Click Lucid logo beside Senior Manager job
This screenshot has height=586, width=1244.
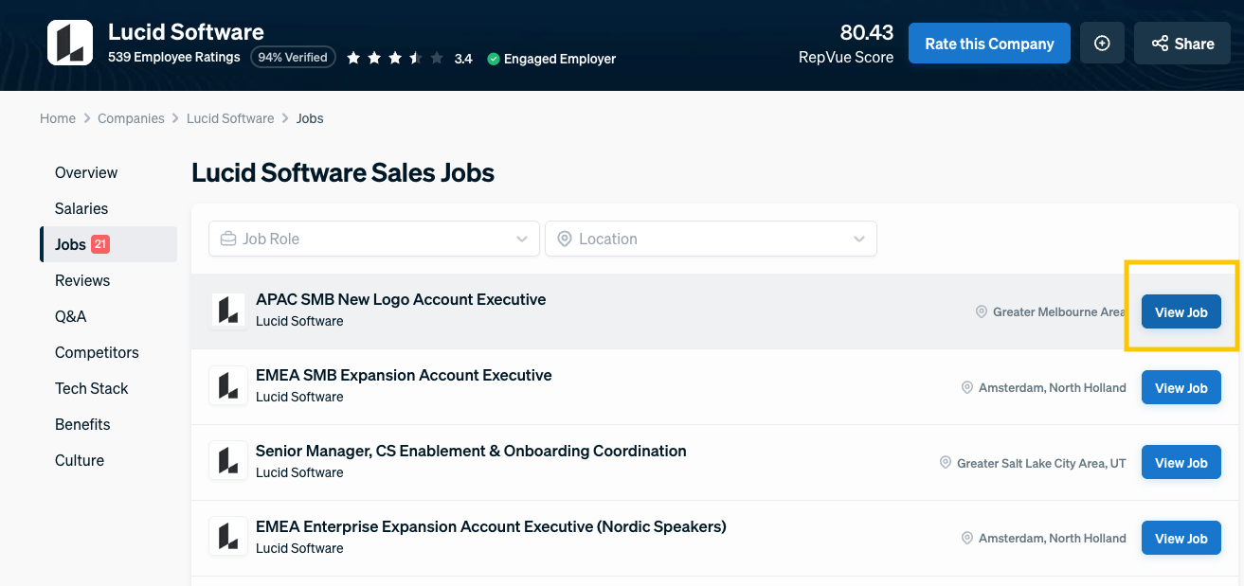(228, 462)
